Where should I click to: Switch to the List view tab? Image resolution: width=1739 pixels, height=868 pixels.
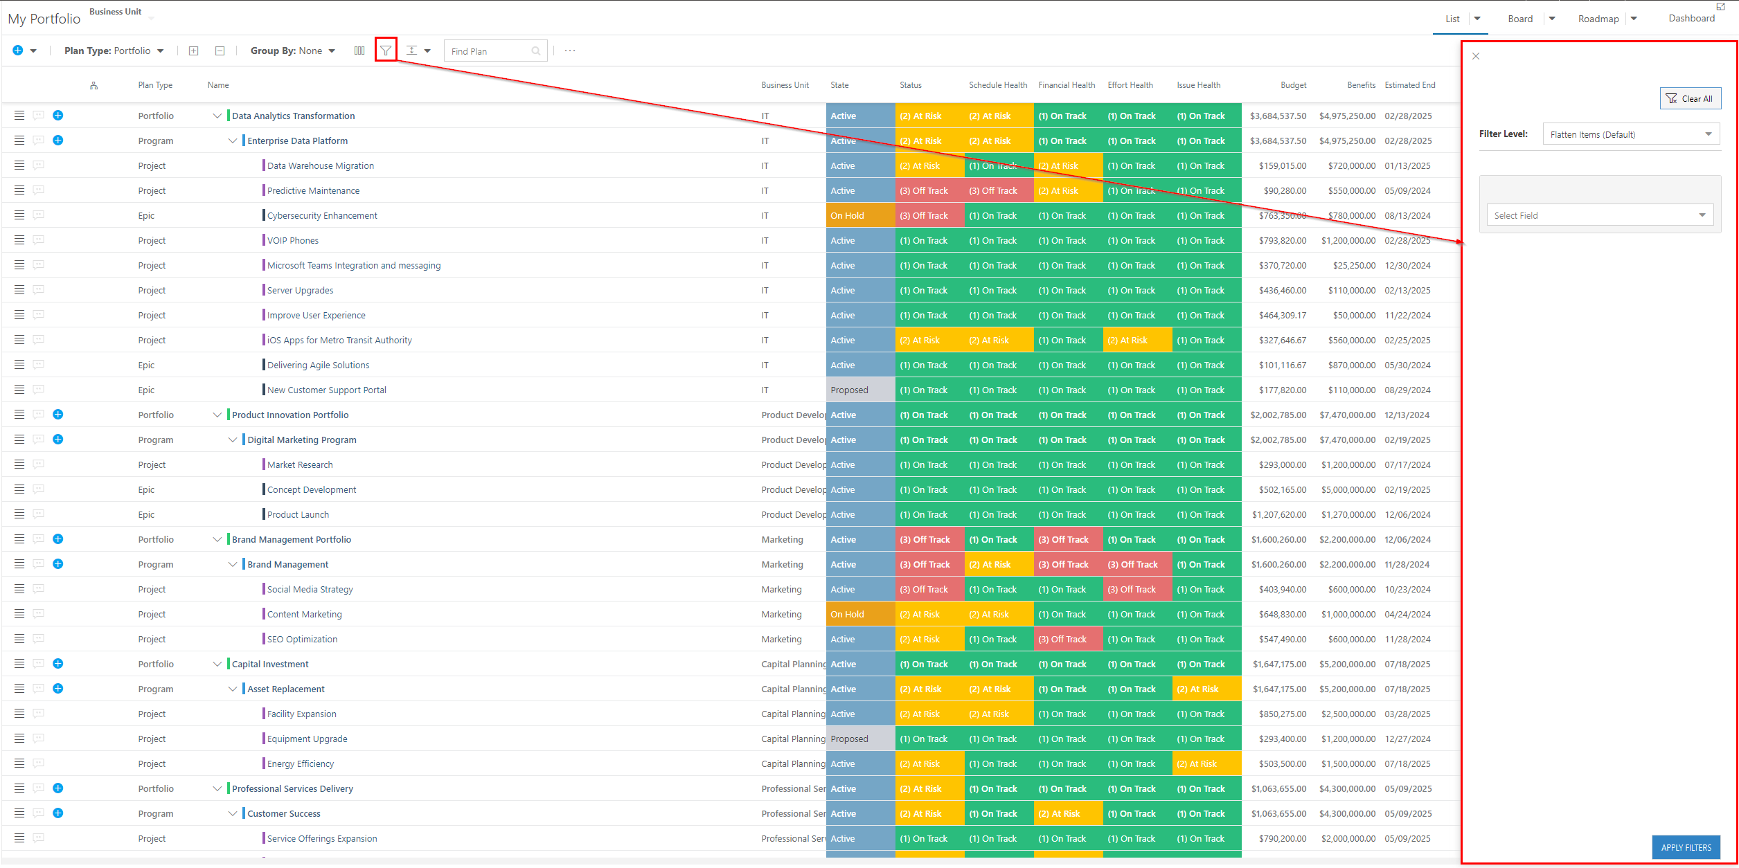1452,19
